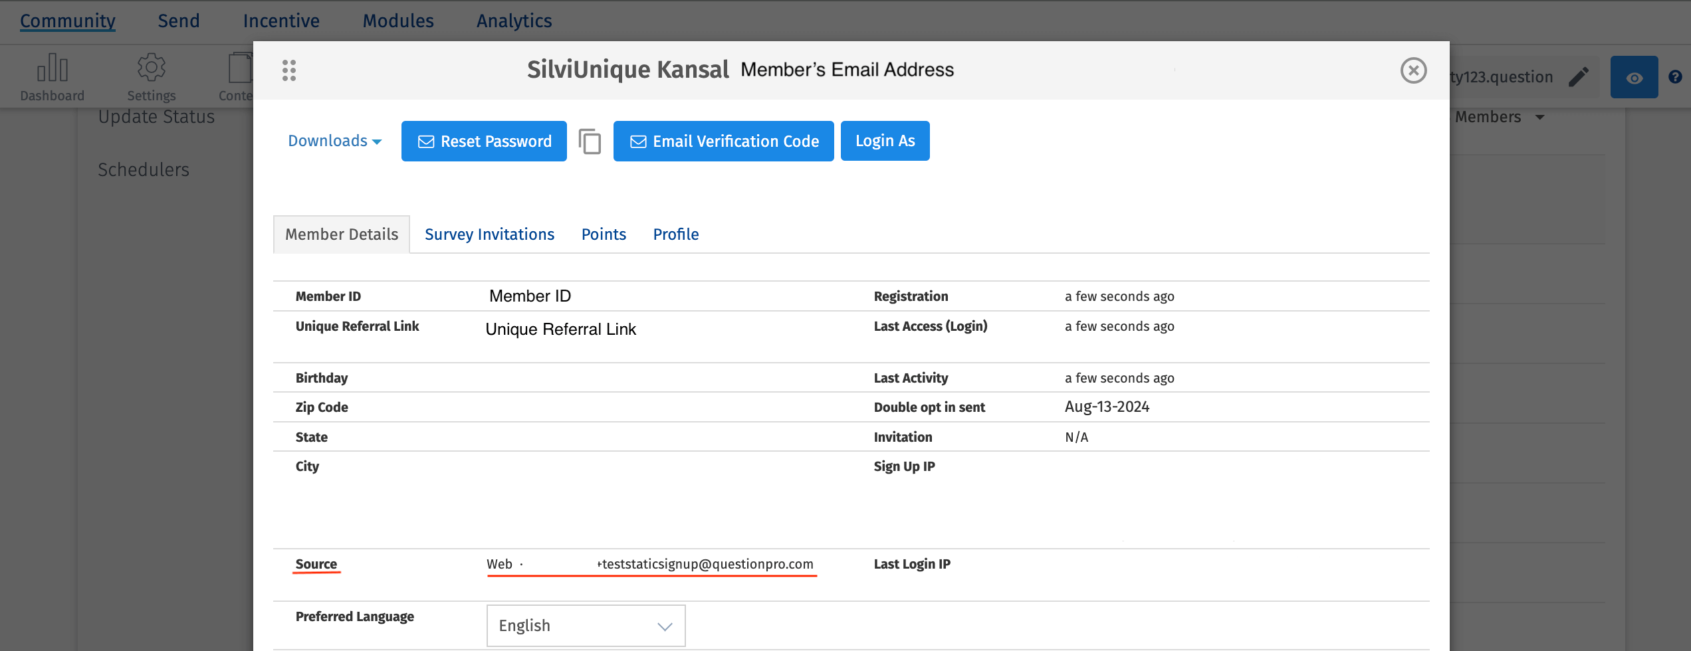Open the Preferred Language dropdown

point(586,626)
